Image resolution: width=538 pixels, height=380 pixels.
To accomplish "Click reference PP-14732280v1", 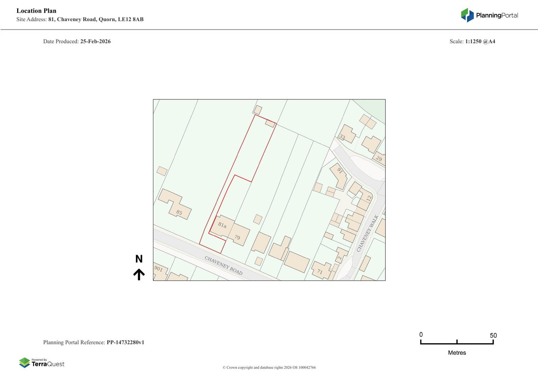I will pos(125,342).
